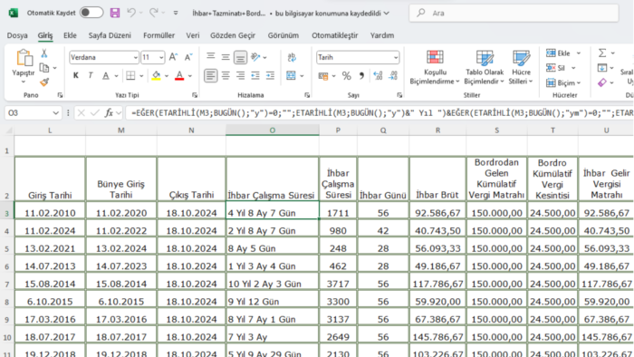This screenshot has height=357, width=634.
Task: Open the font size 11 dropdown
Action: 161,58
